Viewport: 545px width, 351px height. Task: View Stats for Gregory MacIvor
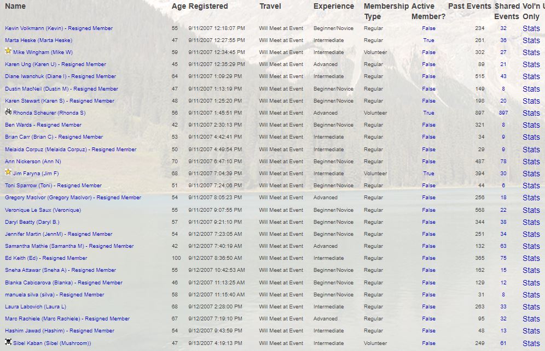coord(531,198)
